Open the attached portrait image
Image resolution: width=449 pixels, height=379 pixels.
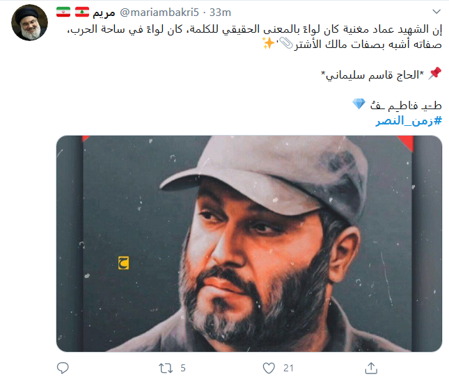pyautogui.click(x=249, y=243)
